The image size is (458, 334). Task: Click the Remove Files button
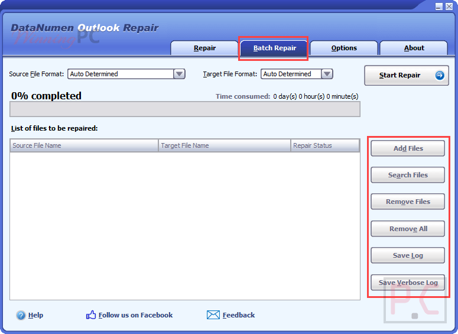click(408, 202)
